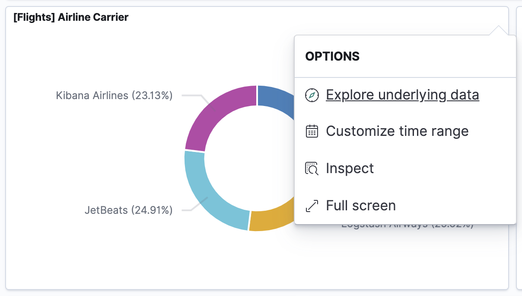
Task: Select Explore underlying data from the menu
Action: [402, 94]
